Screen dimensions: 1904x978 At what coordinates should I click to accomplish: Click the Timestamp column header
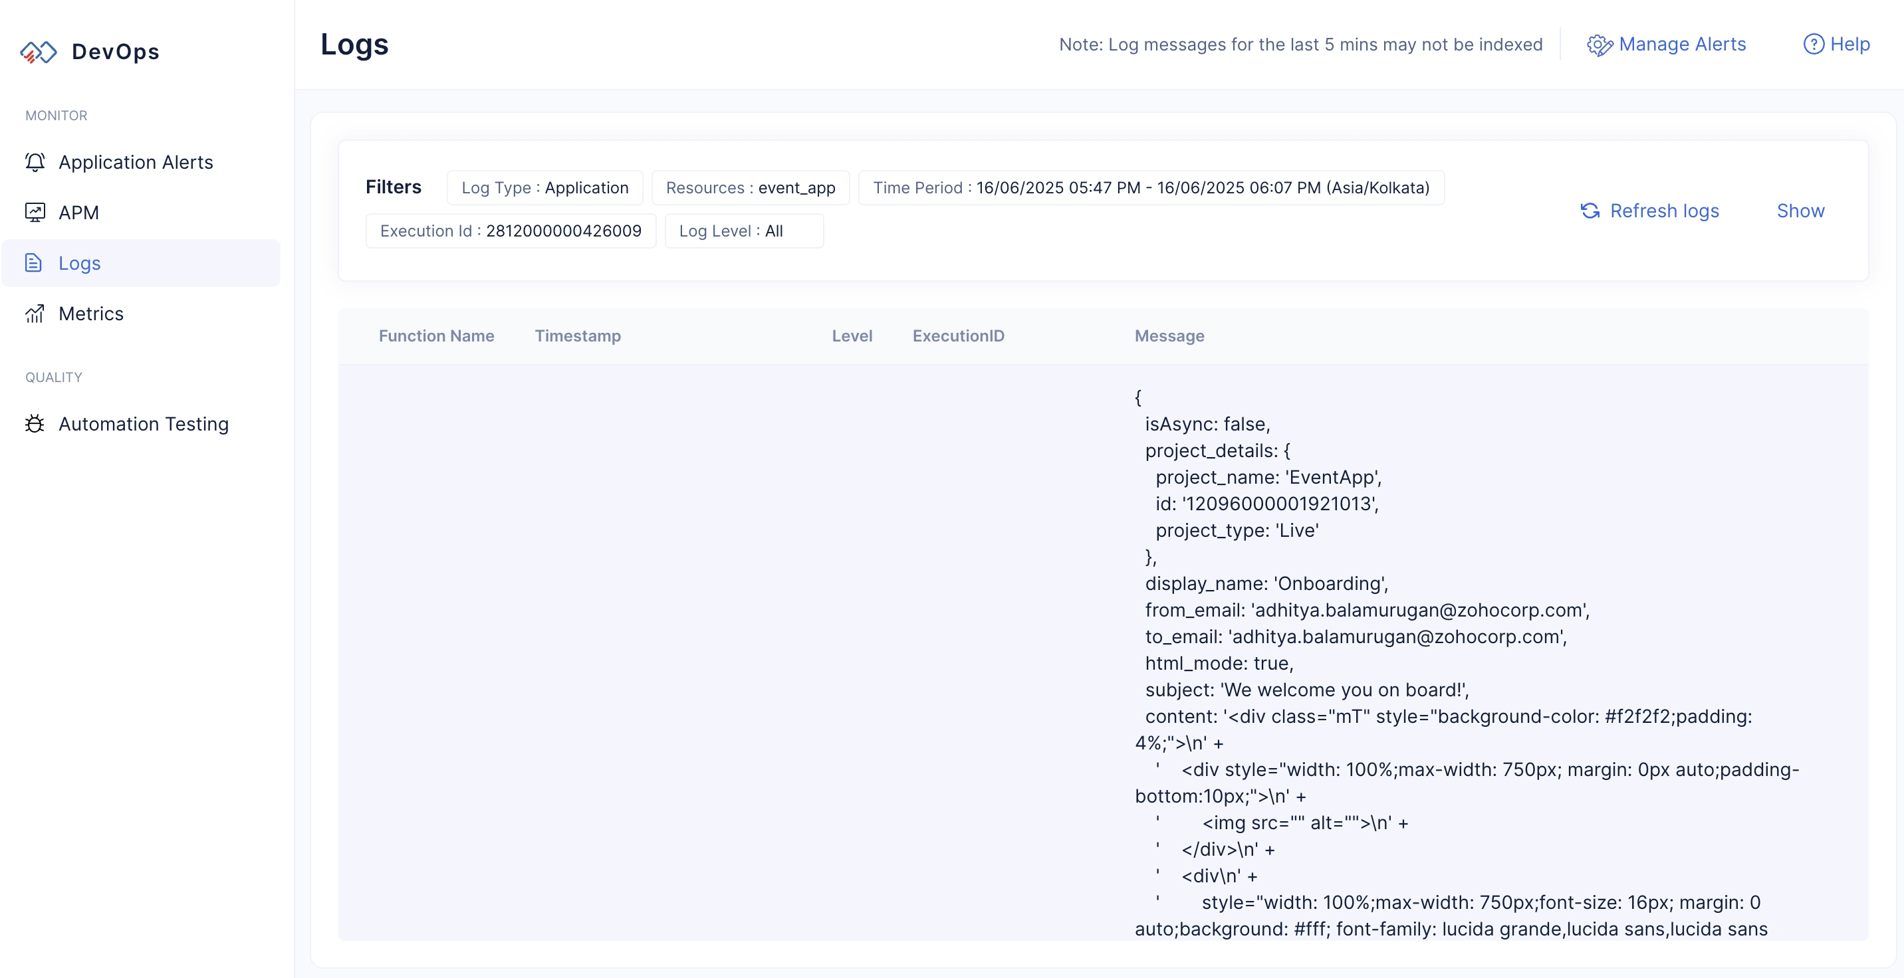[x=578, y=336]
